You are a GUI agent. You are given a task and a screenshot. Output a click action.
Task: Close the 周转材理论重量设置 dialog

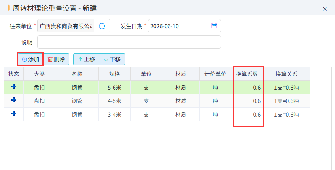tap(325, 9)
